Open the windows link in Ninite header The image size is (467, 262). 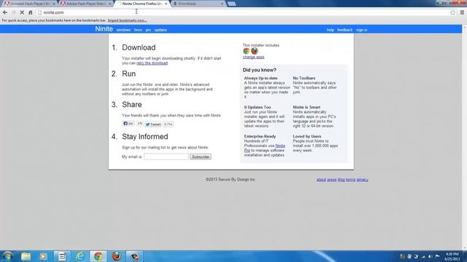pyautogui.click(x=123, y=30)
